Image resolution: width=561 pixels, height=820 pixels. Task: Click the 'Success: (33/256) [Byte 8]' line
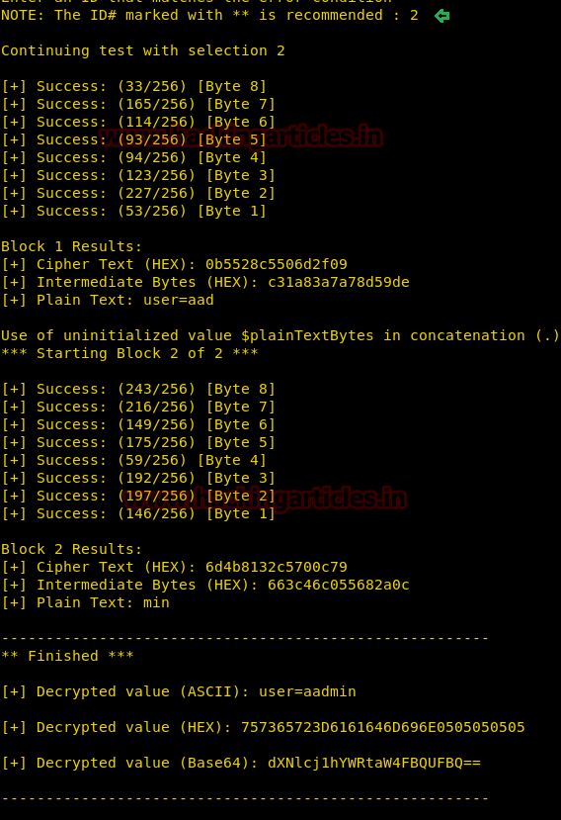(x=134, y=86)
